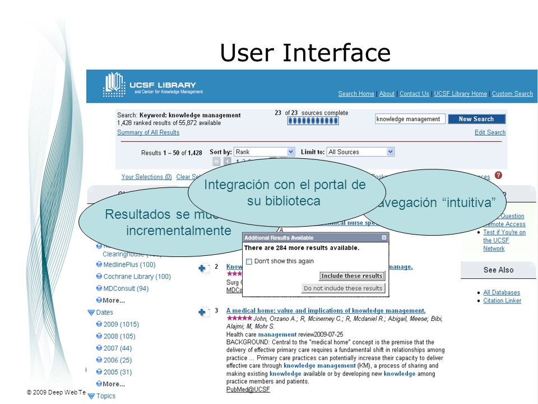
Task: Click the MDConsult bullet icon
Action: click(99, 288)
